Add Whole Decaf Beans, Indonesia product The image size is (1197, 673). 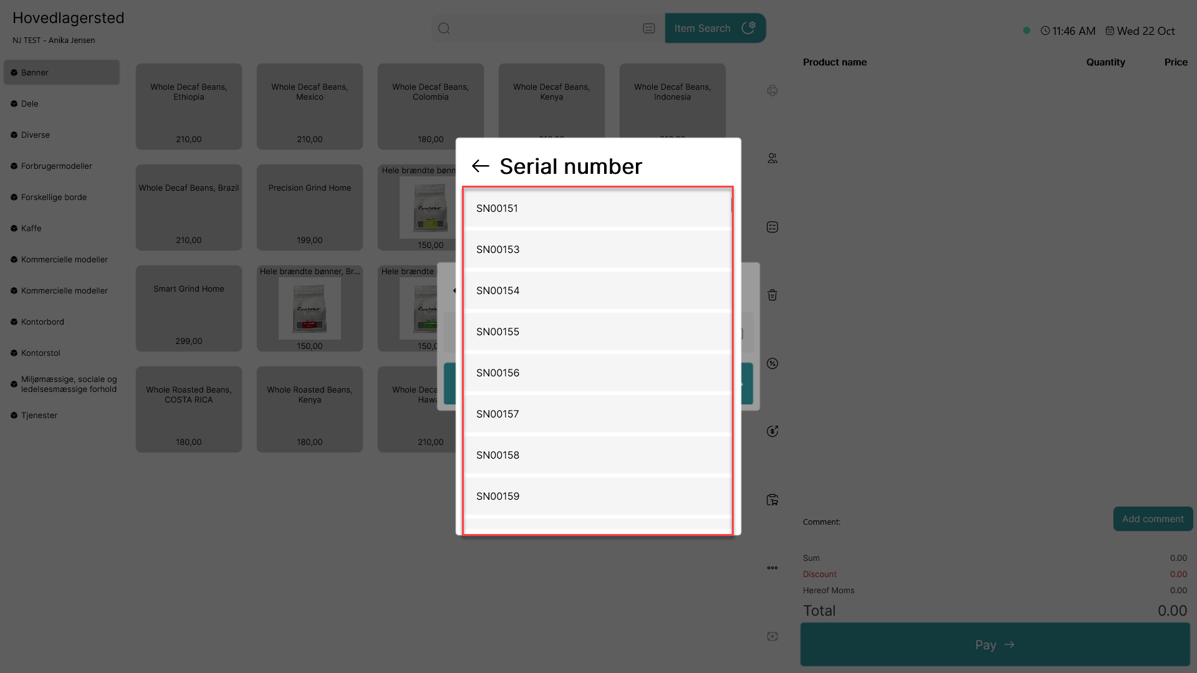click(673, 100)
